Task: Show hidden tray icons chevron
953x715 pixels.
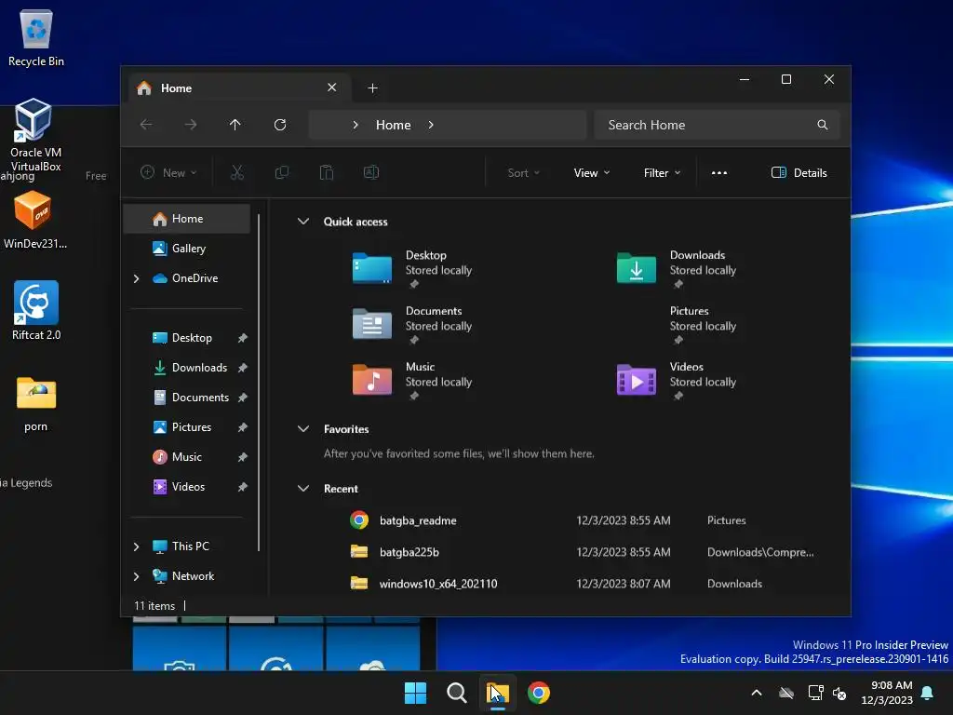Action: coord(757,693)
